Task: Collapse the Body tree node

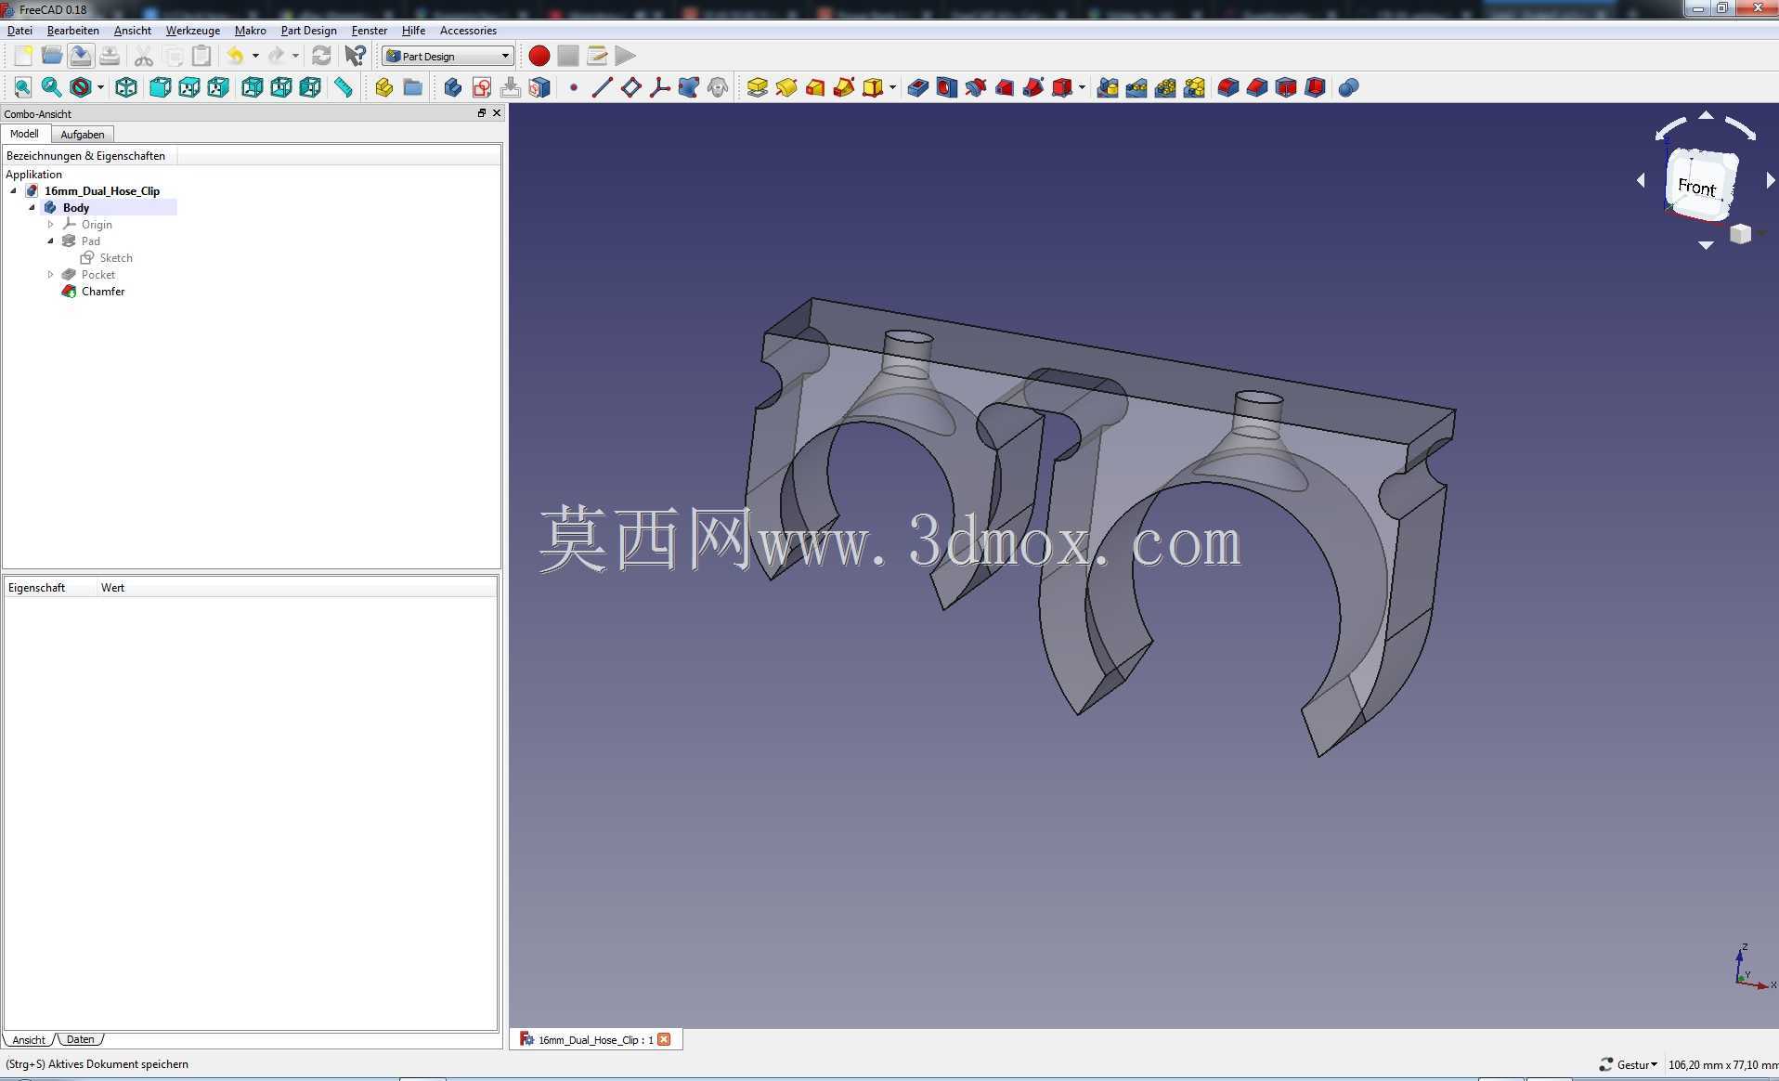Action: coord(32,208)
